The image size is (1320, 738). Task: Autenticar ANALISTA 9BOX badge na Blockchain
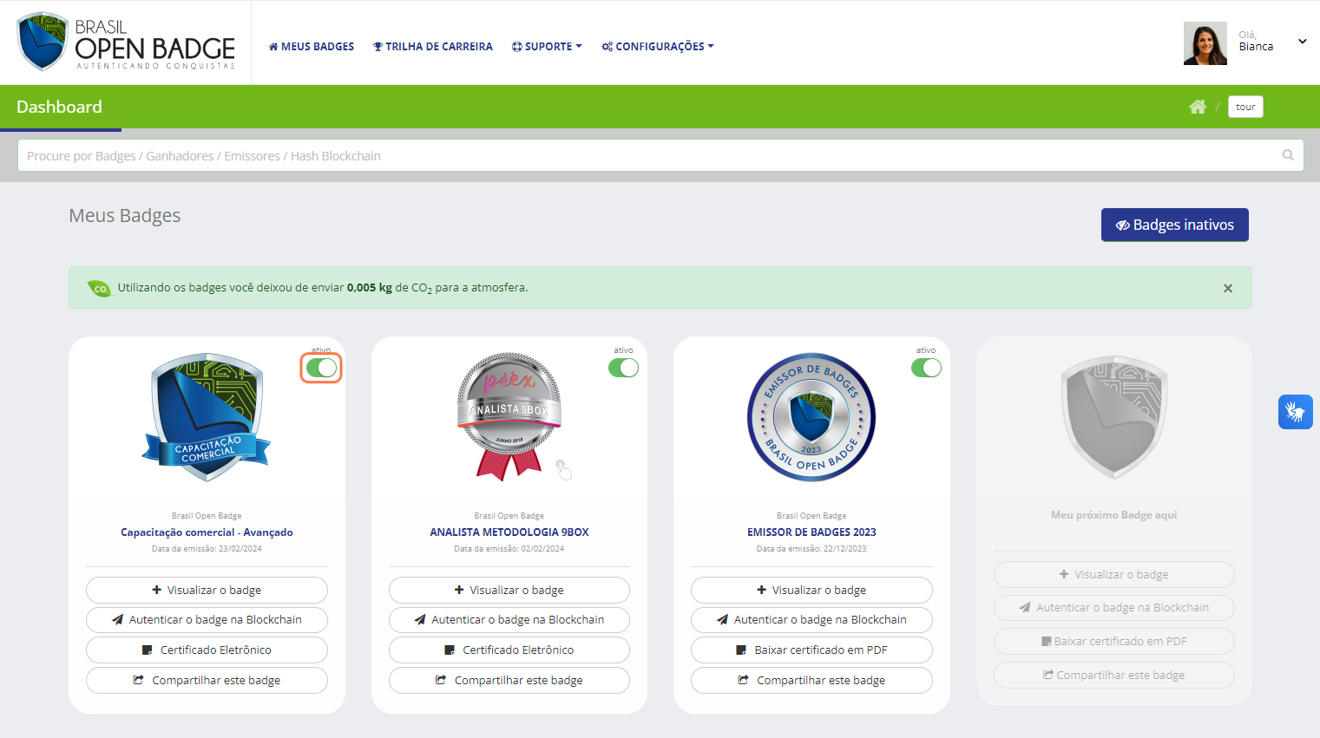pyautogui.click(x=509, y=620)
